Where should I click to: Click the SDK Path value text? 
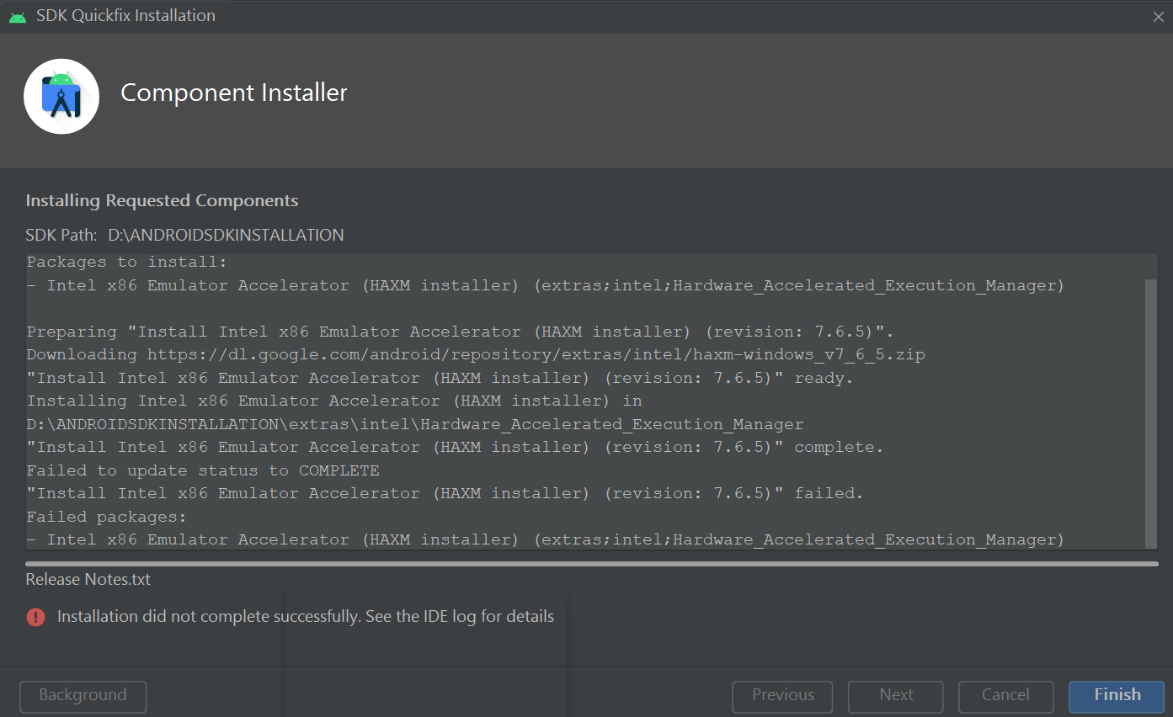(x=226, y=235)
